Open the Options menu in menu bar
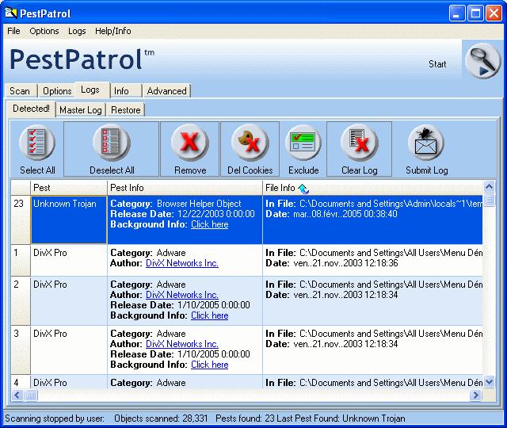Screen dimensions: 507x428 point(44,31)
